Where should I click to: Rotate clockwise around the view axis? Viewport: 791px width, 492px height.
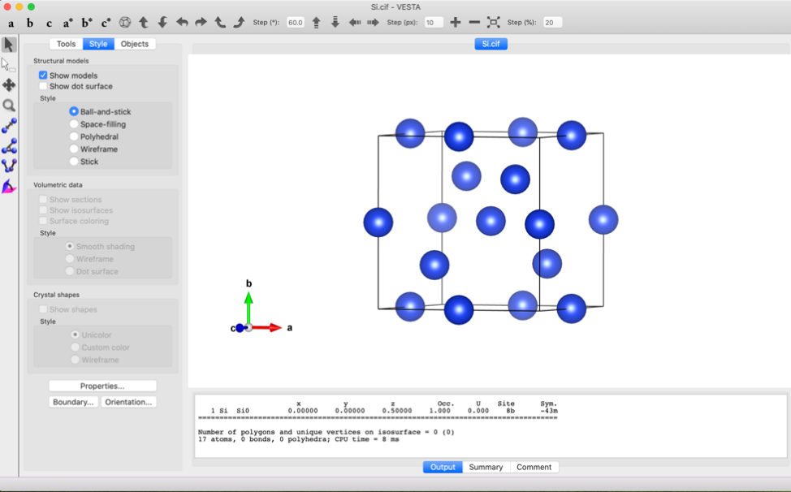point(239,22)
